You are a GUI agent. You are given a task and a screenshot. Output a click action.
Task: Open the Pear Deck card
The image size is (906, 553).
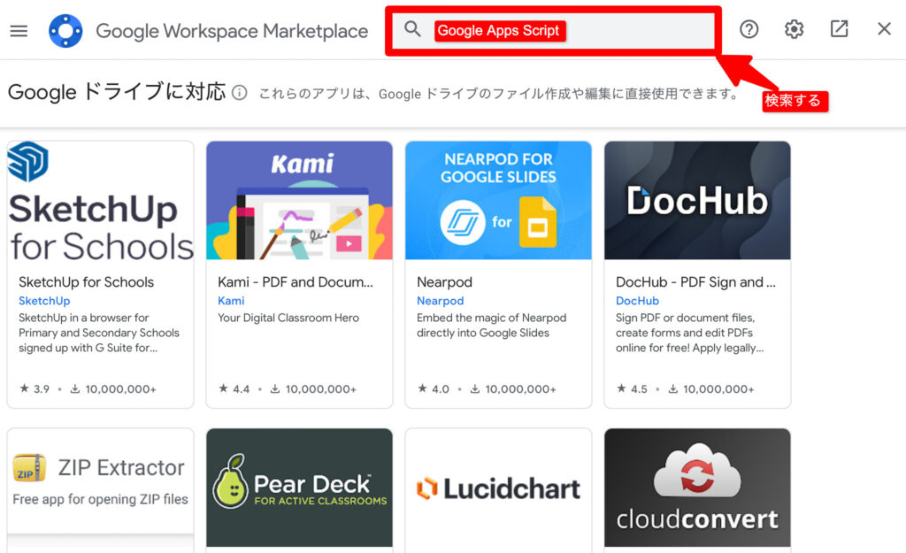point(299,490)
